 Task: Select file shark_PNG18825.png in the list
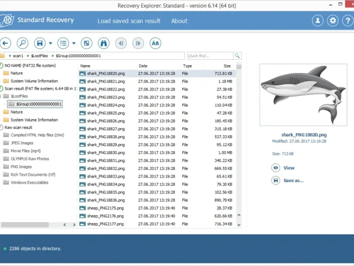(x=106, y=113)
